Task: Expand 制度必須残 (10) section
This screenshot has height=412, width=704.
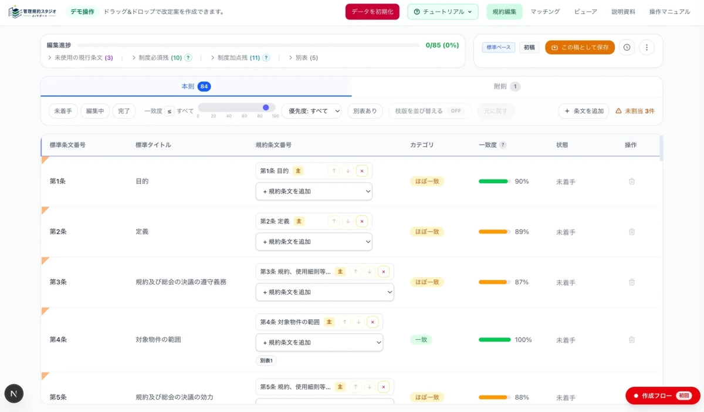Action: point(157,58)
